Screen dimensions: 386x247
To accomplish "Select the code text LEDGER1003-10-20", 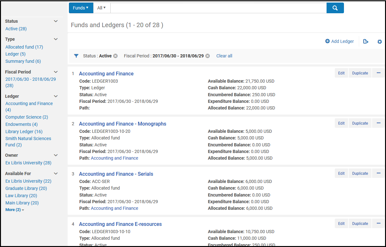I will [x=111, y=131].
